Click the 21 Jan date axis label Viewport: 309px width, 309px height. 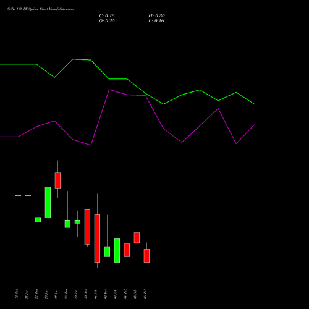click(27, 294)
